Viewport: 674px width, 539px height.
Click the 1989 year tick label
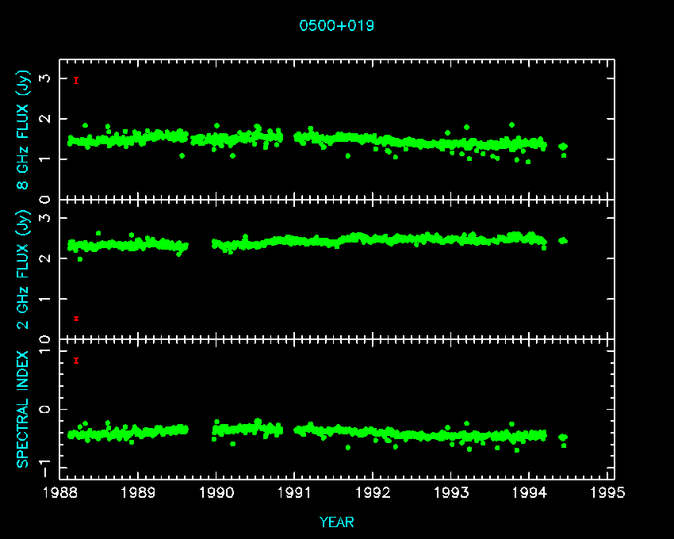pos(139,492)
